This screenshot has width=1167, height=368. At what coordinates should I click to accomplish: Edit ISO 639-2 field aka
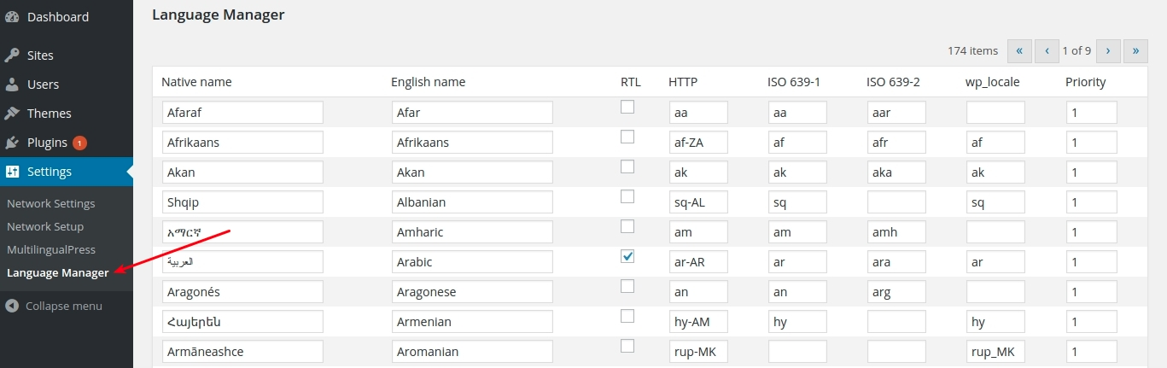896,172
